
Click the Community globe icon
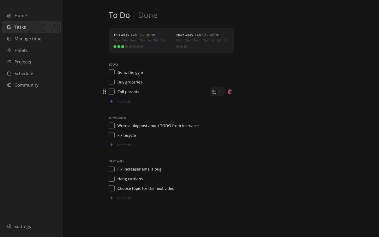(9, 85)
